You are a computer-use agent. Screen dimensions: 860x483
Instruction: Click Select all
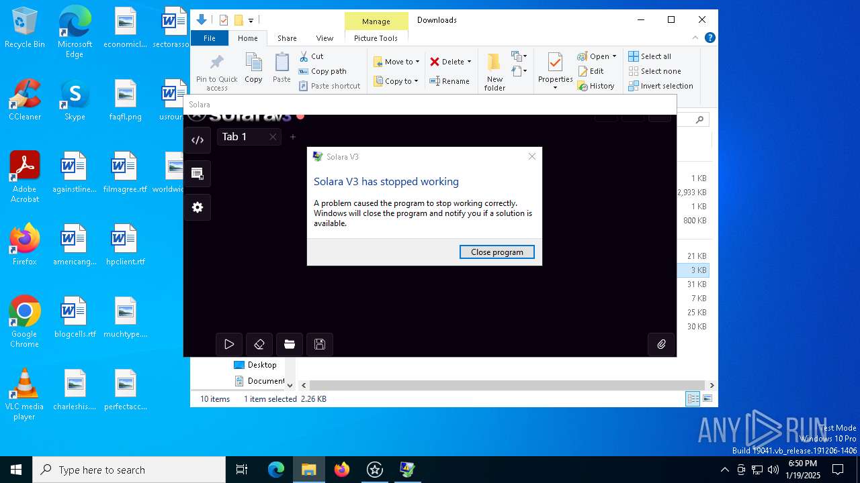click(x=650, y=56)
